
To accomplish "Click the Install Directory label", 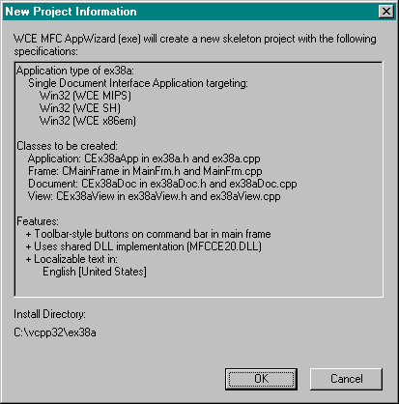I will (49, 314).
